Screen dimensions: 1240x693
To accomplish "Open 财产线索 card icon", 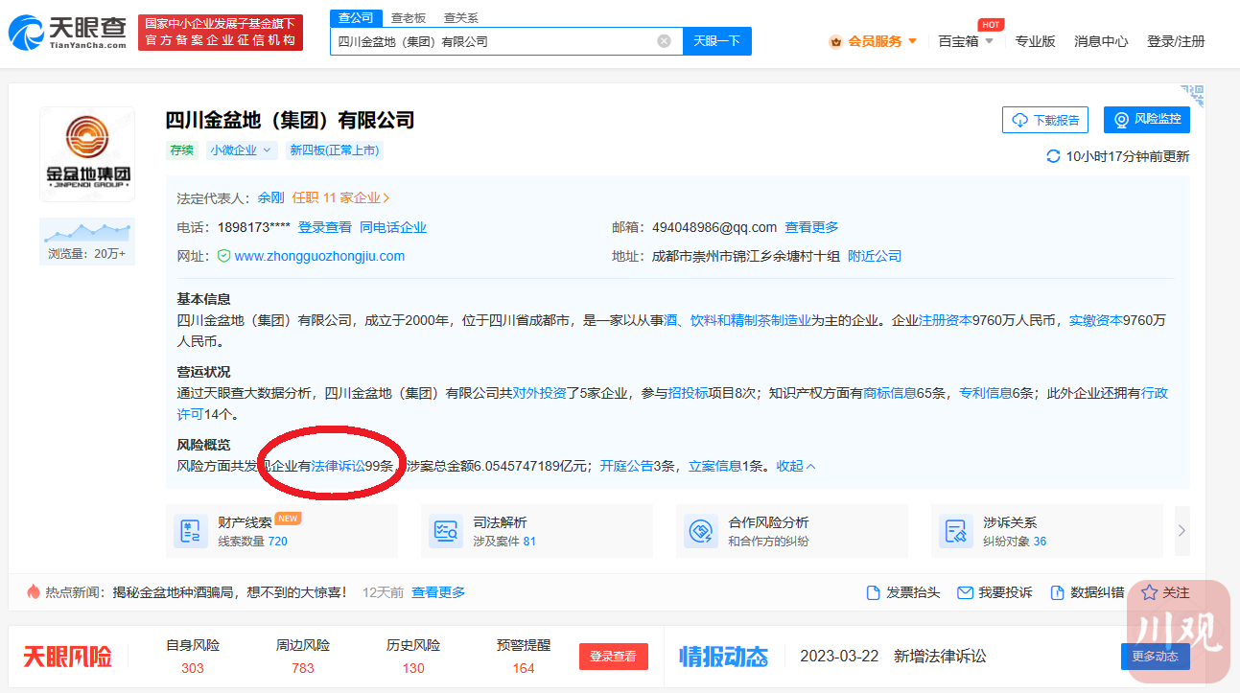I will point(190,531).
